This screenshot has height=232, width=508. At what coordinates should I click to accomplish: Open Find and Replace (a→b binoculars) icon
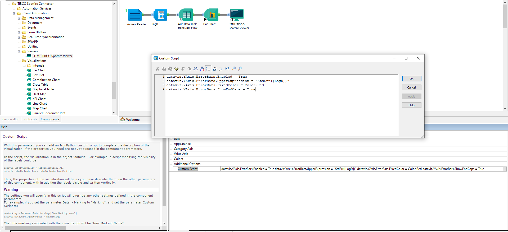(x=202, y=69)
